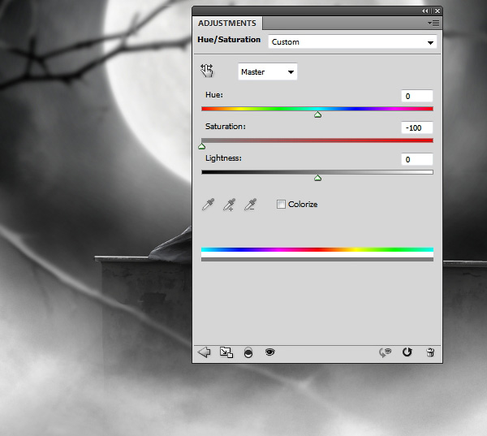Open the Custom preset dropdown
Viewport: 487px width, 436px height.
coord(352,42)
